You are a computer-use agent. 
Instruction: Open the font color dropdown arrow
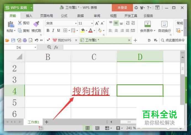pyautogui.click(x=94, y=30)
